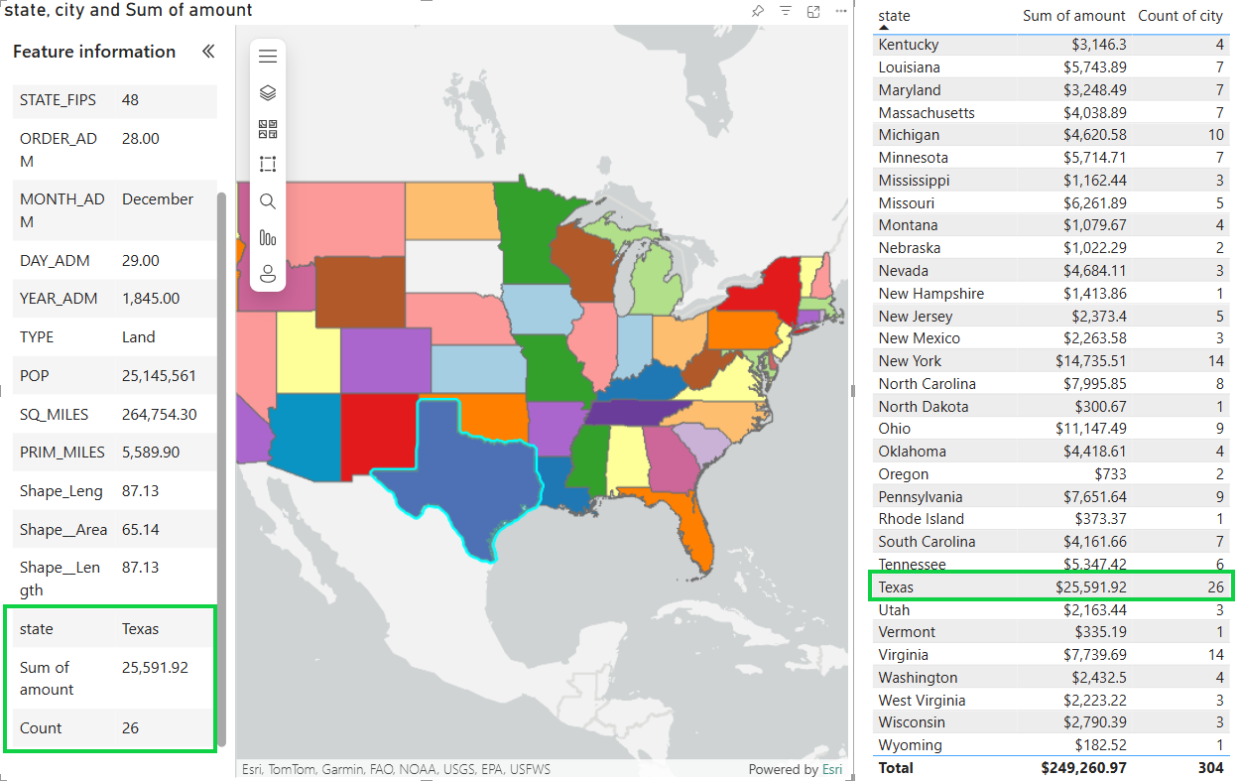Enter focus mode on the map visual
Screen dimensions: 1240x781
[x=813, y=11]
